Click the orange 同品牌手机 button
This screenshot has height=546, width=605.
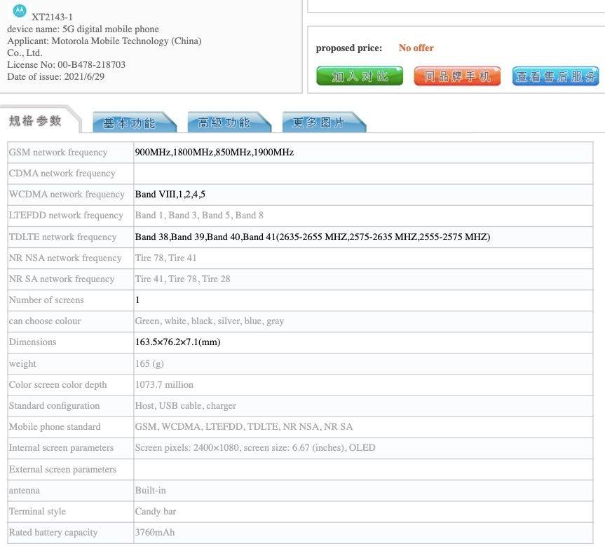(457, 76)
